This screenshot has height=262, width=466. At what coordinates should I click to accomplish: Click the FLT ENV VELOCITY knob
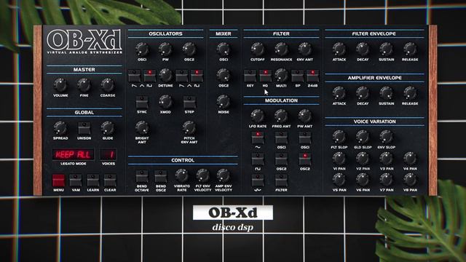(202, 175)
